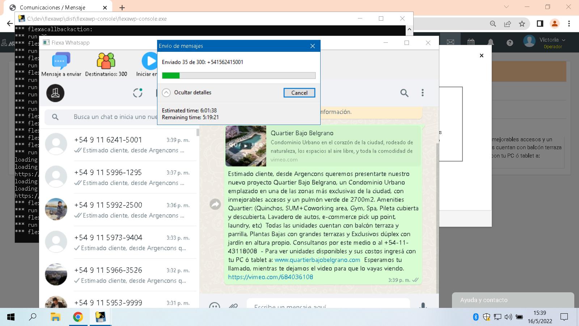This screenshot has height=326, width=579.
Task: Open the Ayuda y contacto panel
Action: [x=513, y=300]
